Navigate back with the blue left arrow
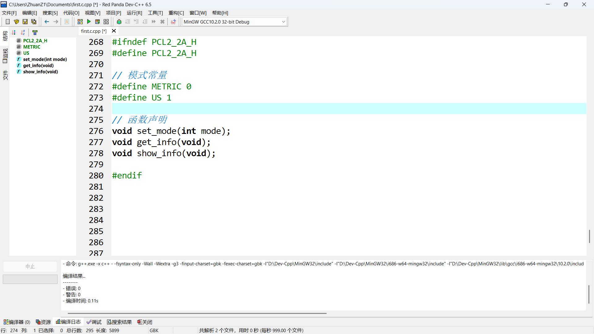Image resolution: width=594 pixels, height=334 pixels. point(47,22)
